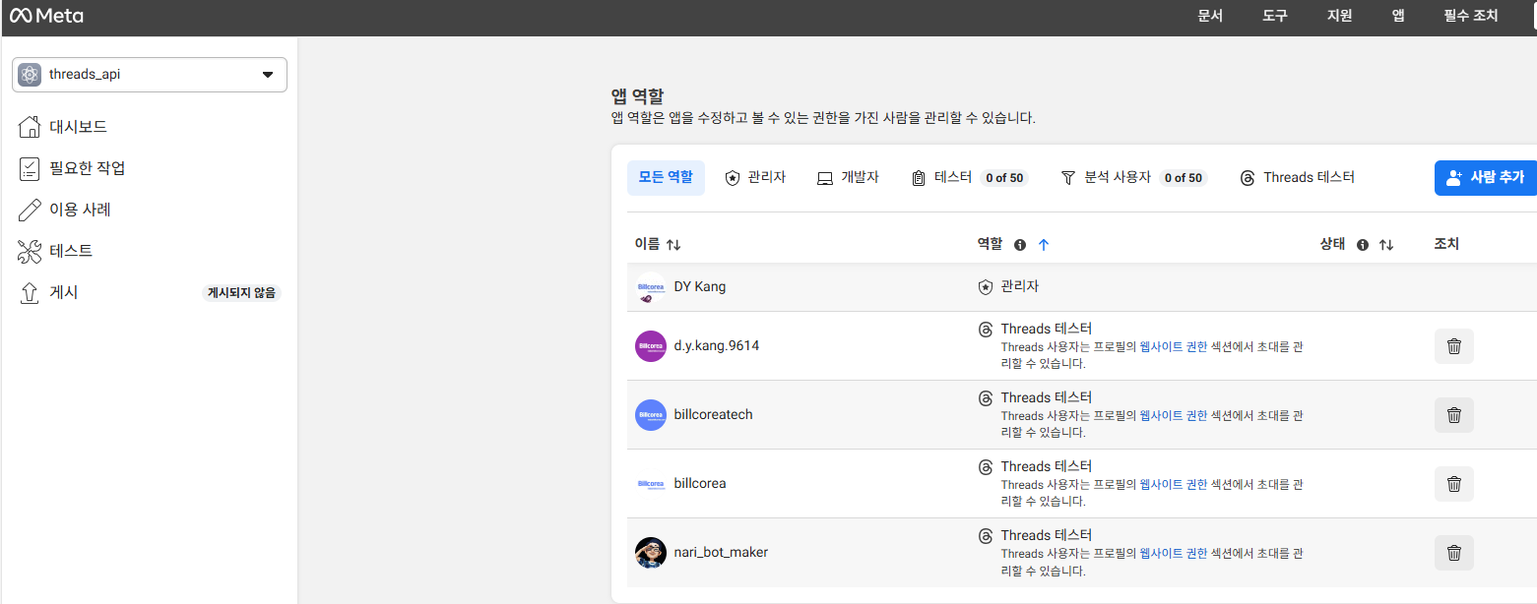The height and width of the screenshot is (604, 1537).
Task: Click the laptop icon on 개발자 tab
Action: [x=825, y=178]
